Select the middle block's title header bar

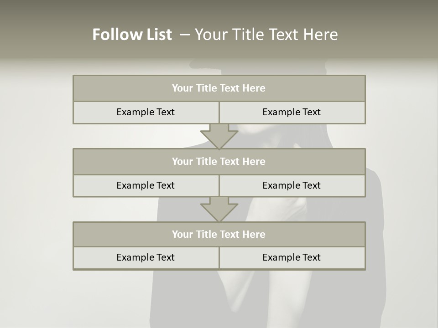point(219,161)
